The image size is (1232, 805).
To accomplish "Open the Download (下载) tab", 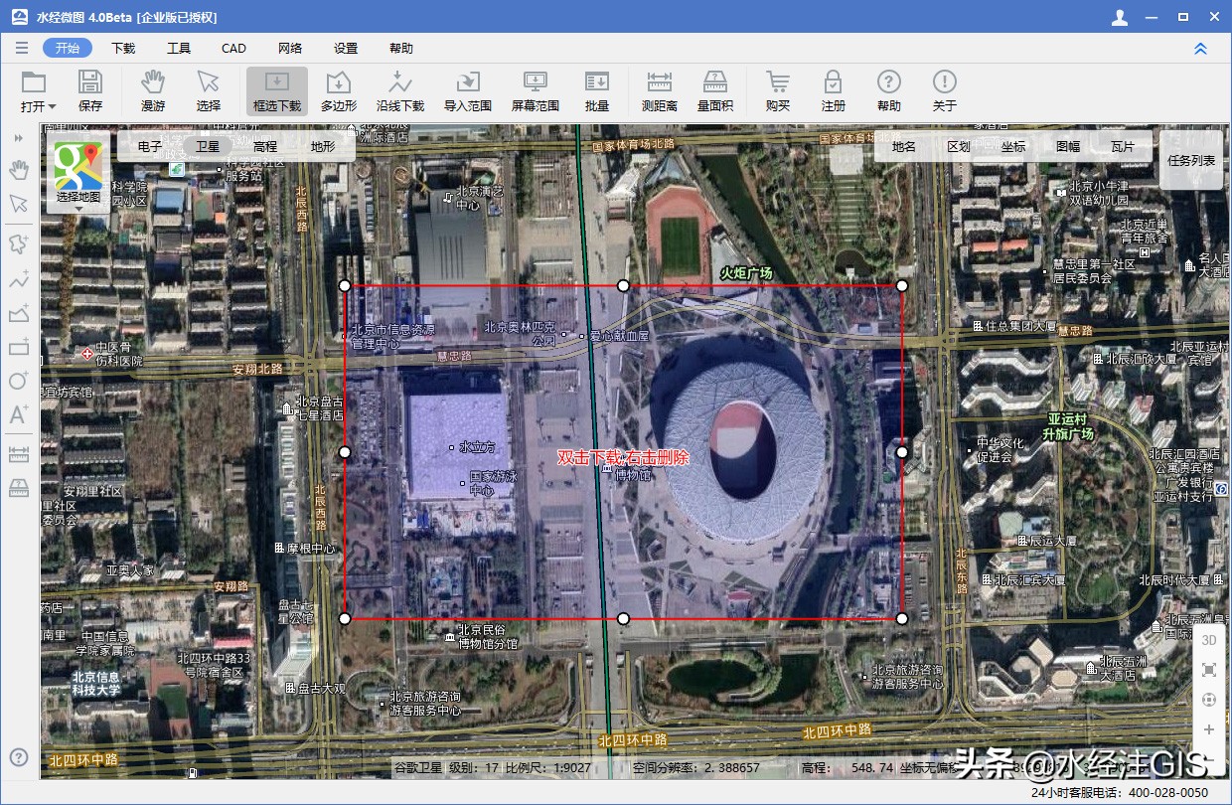I will click(123, 48).
